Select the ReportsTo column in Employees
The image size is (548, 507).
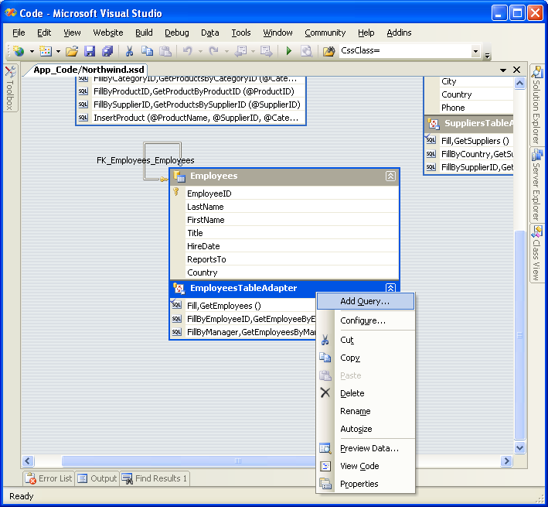[x=206, y=259]
